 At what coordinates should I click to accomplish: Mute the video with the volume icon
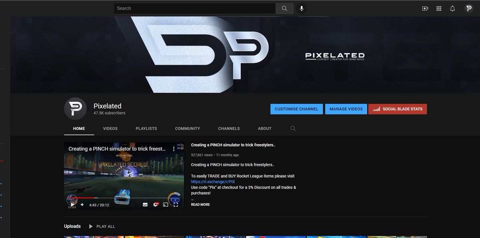(x=82, y=204)
